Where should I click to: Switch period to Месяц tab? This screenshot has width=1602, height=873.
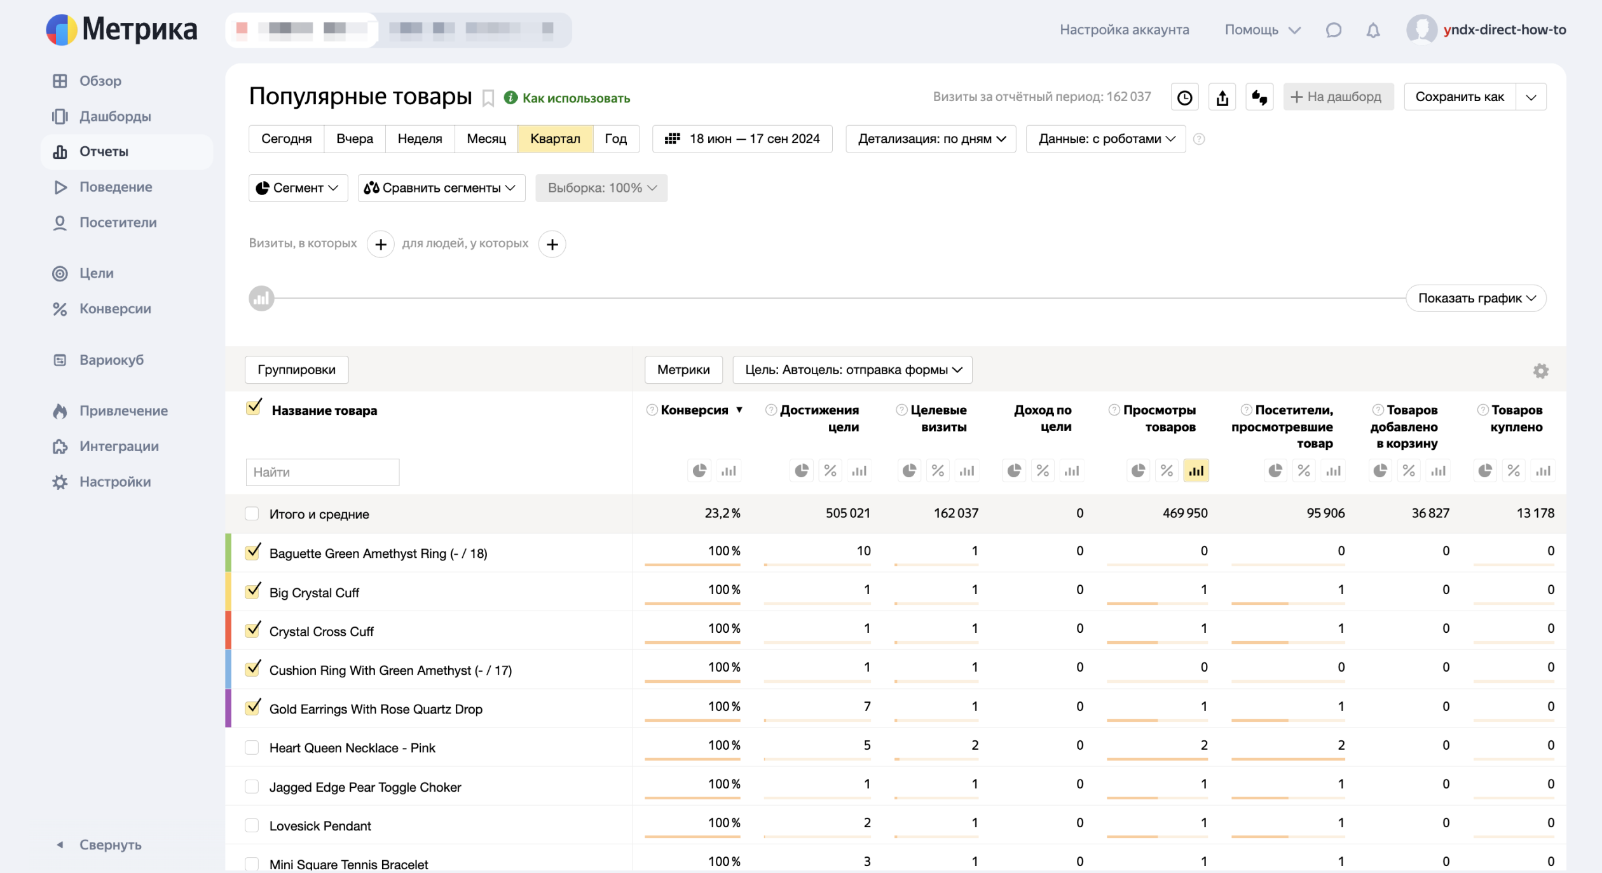click(x=486, y=139)
